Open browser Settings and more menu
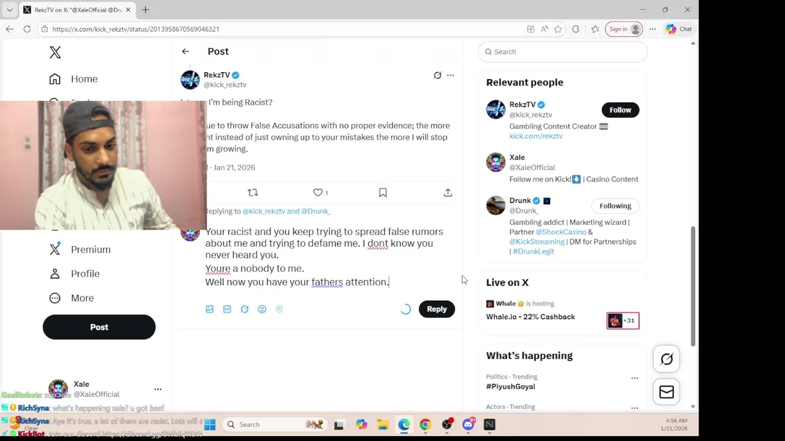Screen dimensions: 785x441 [x=653, y=29]
